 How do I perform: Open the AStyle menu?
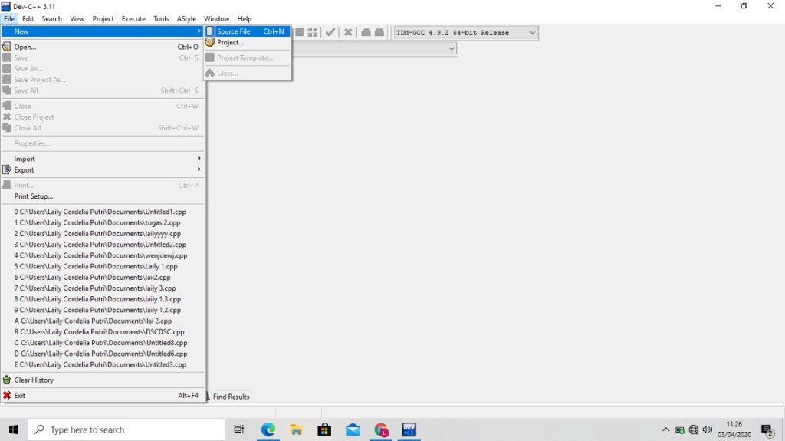click(x=186, y=18)
